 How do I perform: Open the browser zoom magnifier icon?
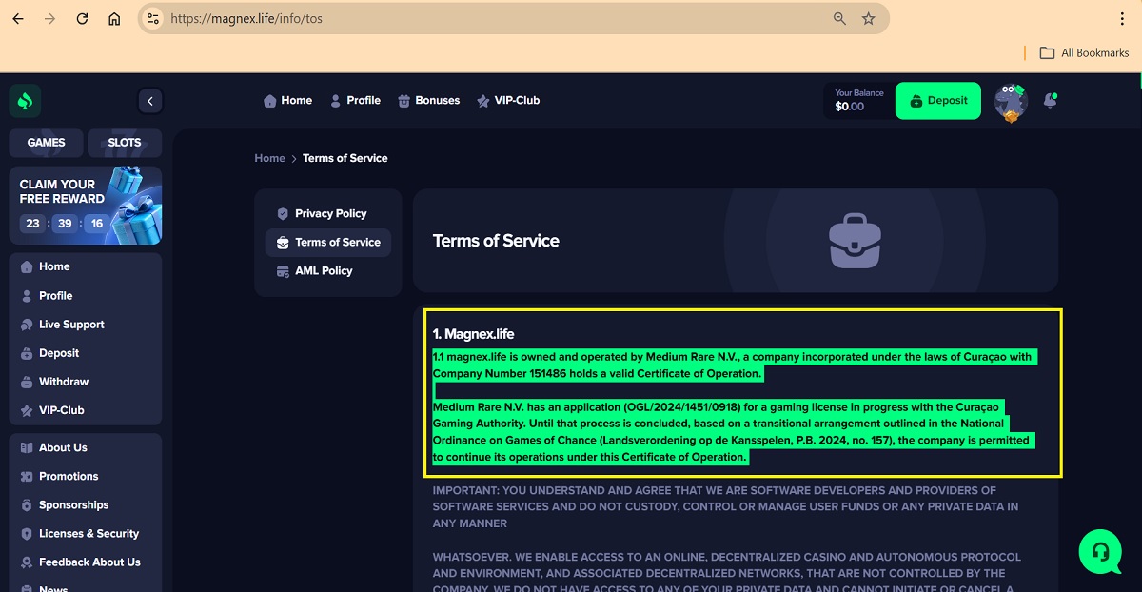(x=839, y=18)
